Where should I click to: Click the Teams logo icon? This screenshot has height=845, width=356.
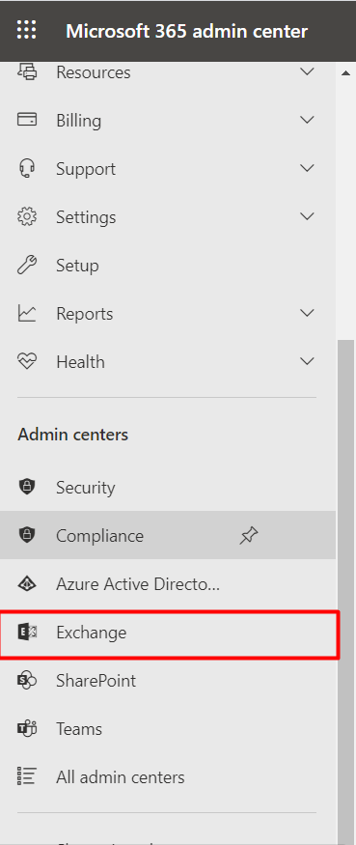[x=27, y=728]
